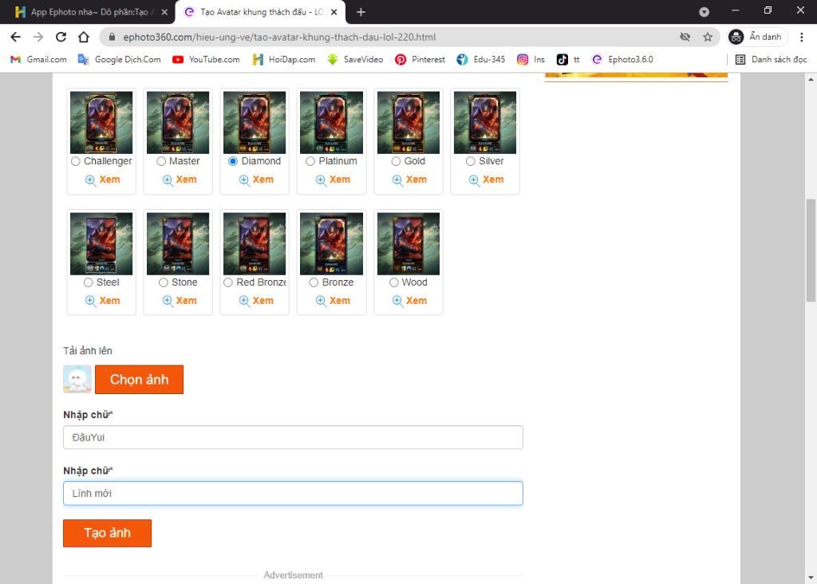Screen dimensions: 817x584
Task: Preview Bronze frame with Xem
Action: point(333,301)
